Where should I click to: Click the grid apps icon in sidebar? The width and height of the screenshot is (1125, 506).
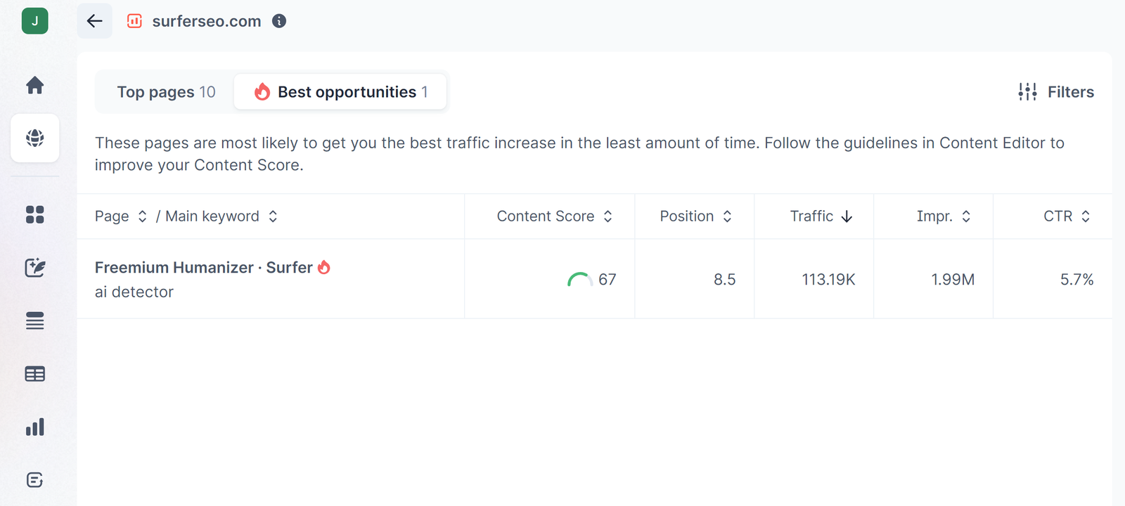(x=34, y=215)
